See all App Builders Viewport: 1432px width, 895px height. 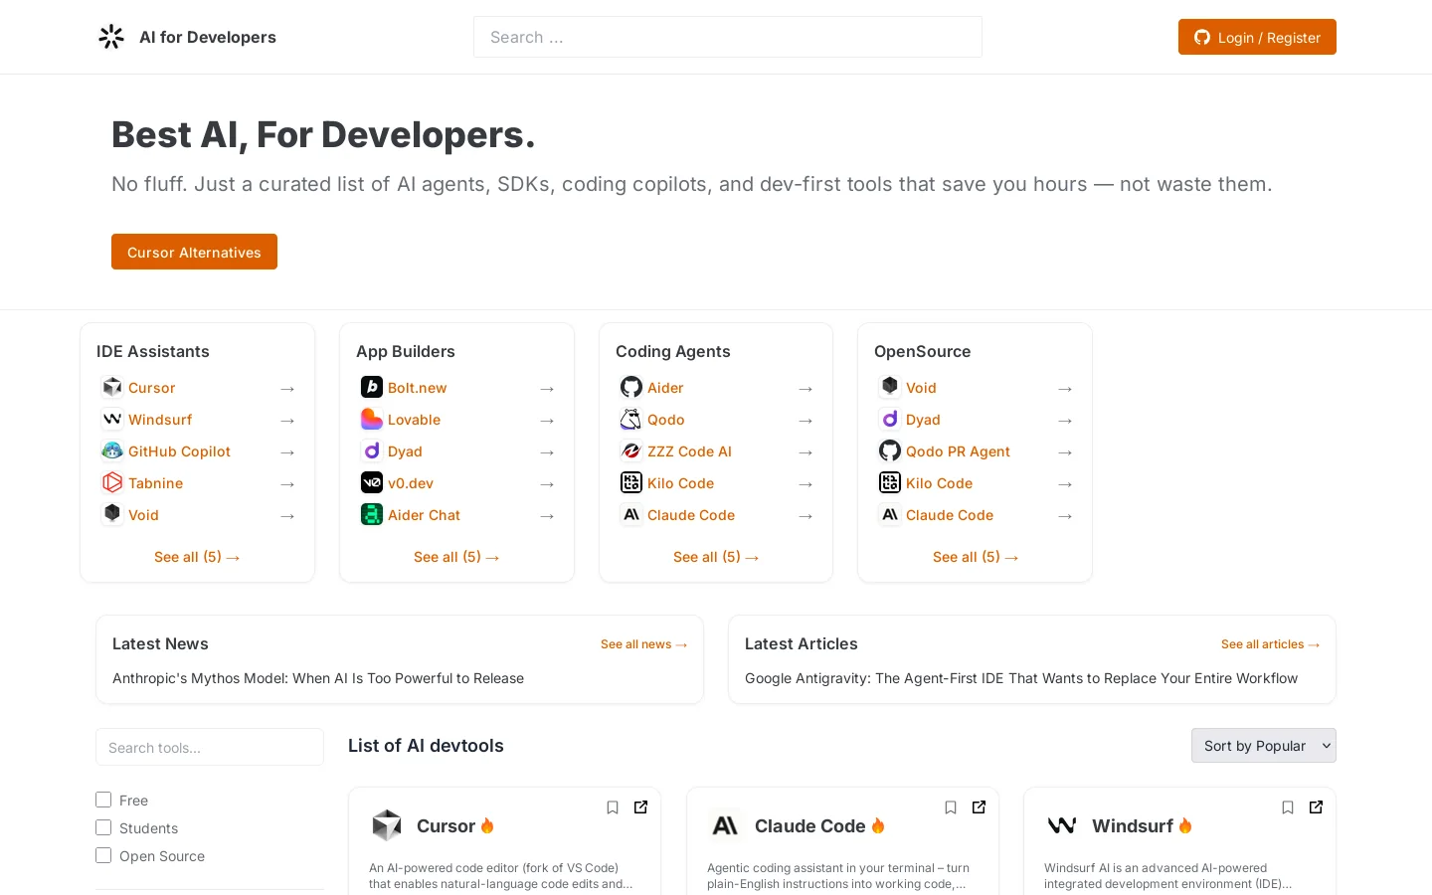click(x=456, y=557)
